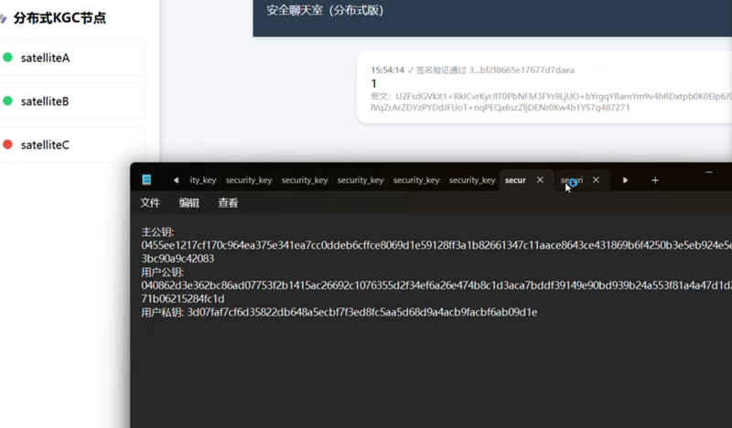
Task: Select the satelliteC node
Action: [72, 144]
